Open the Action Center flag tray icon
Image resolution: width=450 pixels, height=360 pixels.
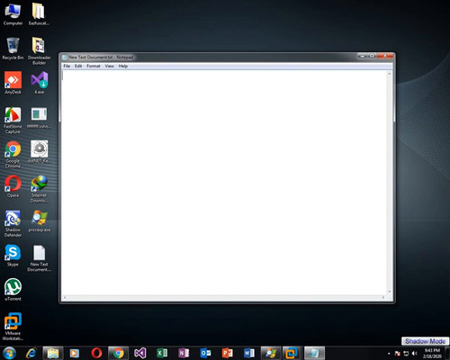[398, 354]
